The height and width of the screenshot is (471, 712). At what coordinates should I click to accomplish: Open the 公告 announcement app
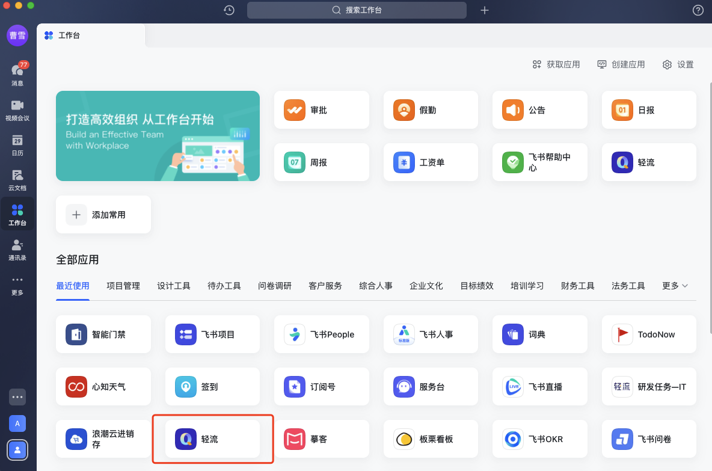[540, 110]
